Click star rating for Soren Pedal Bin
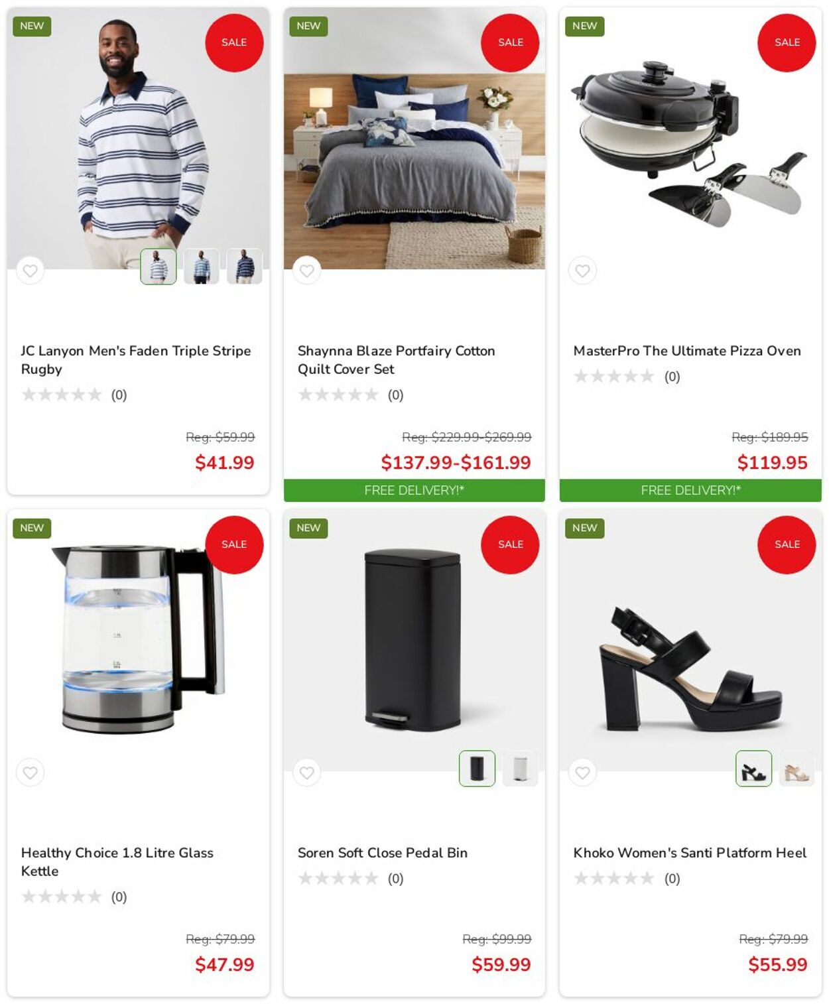 point(338,879)
